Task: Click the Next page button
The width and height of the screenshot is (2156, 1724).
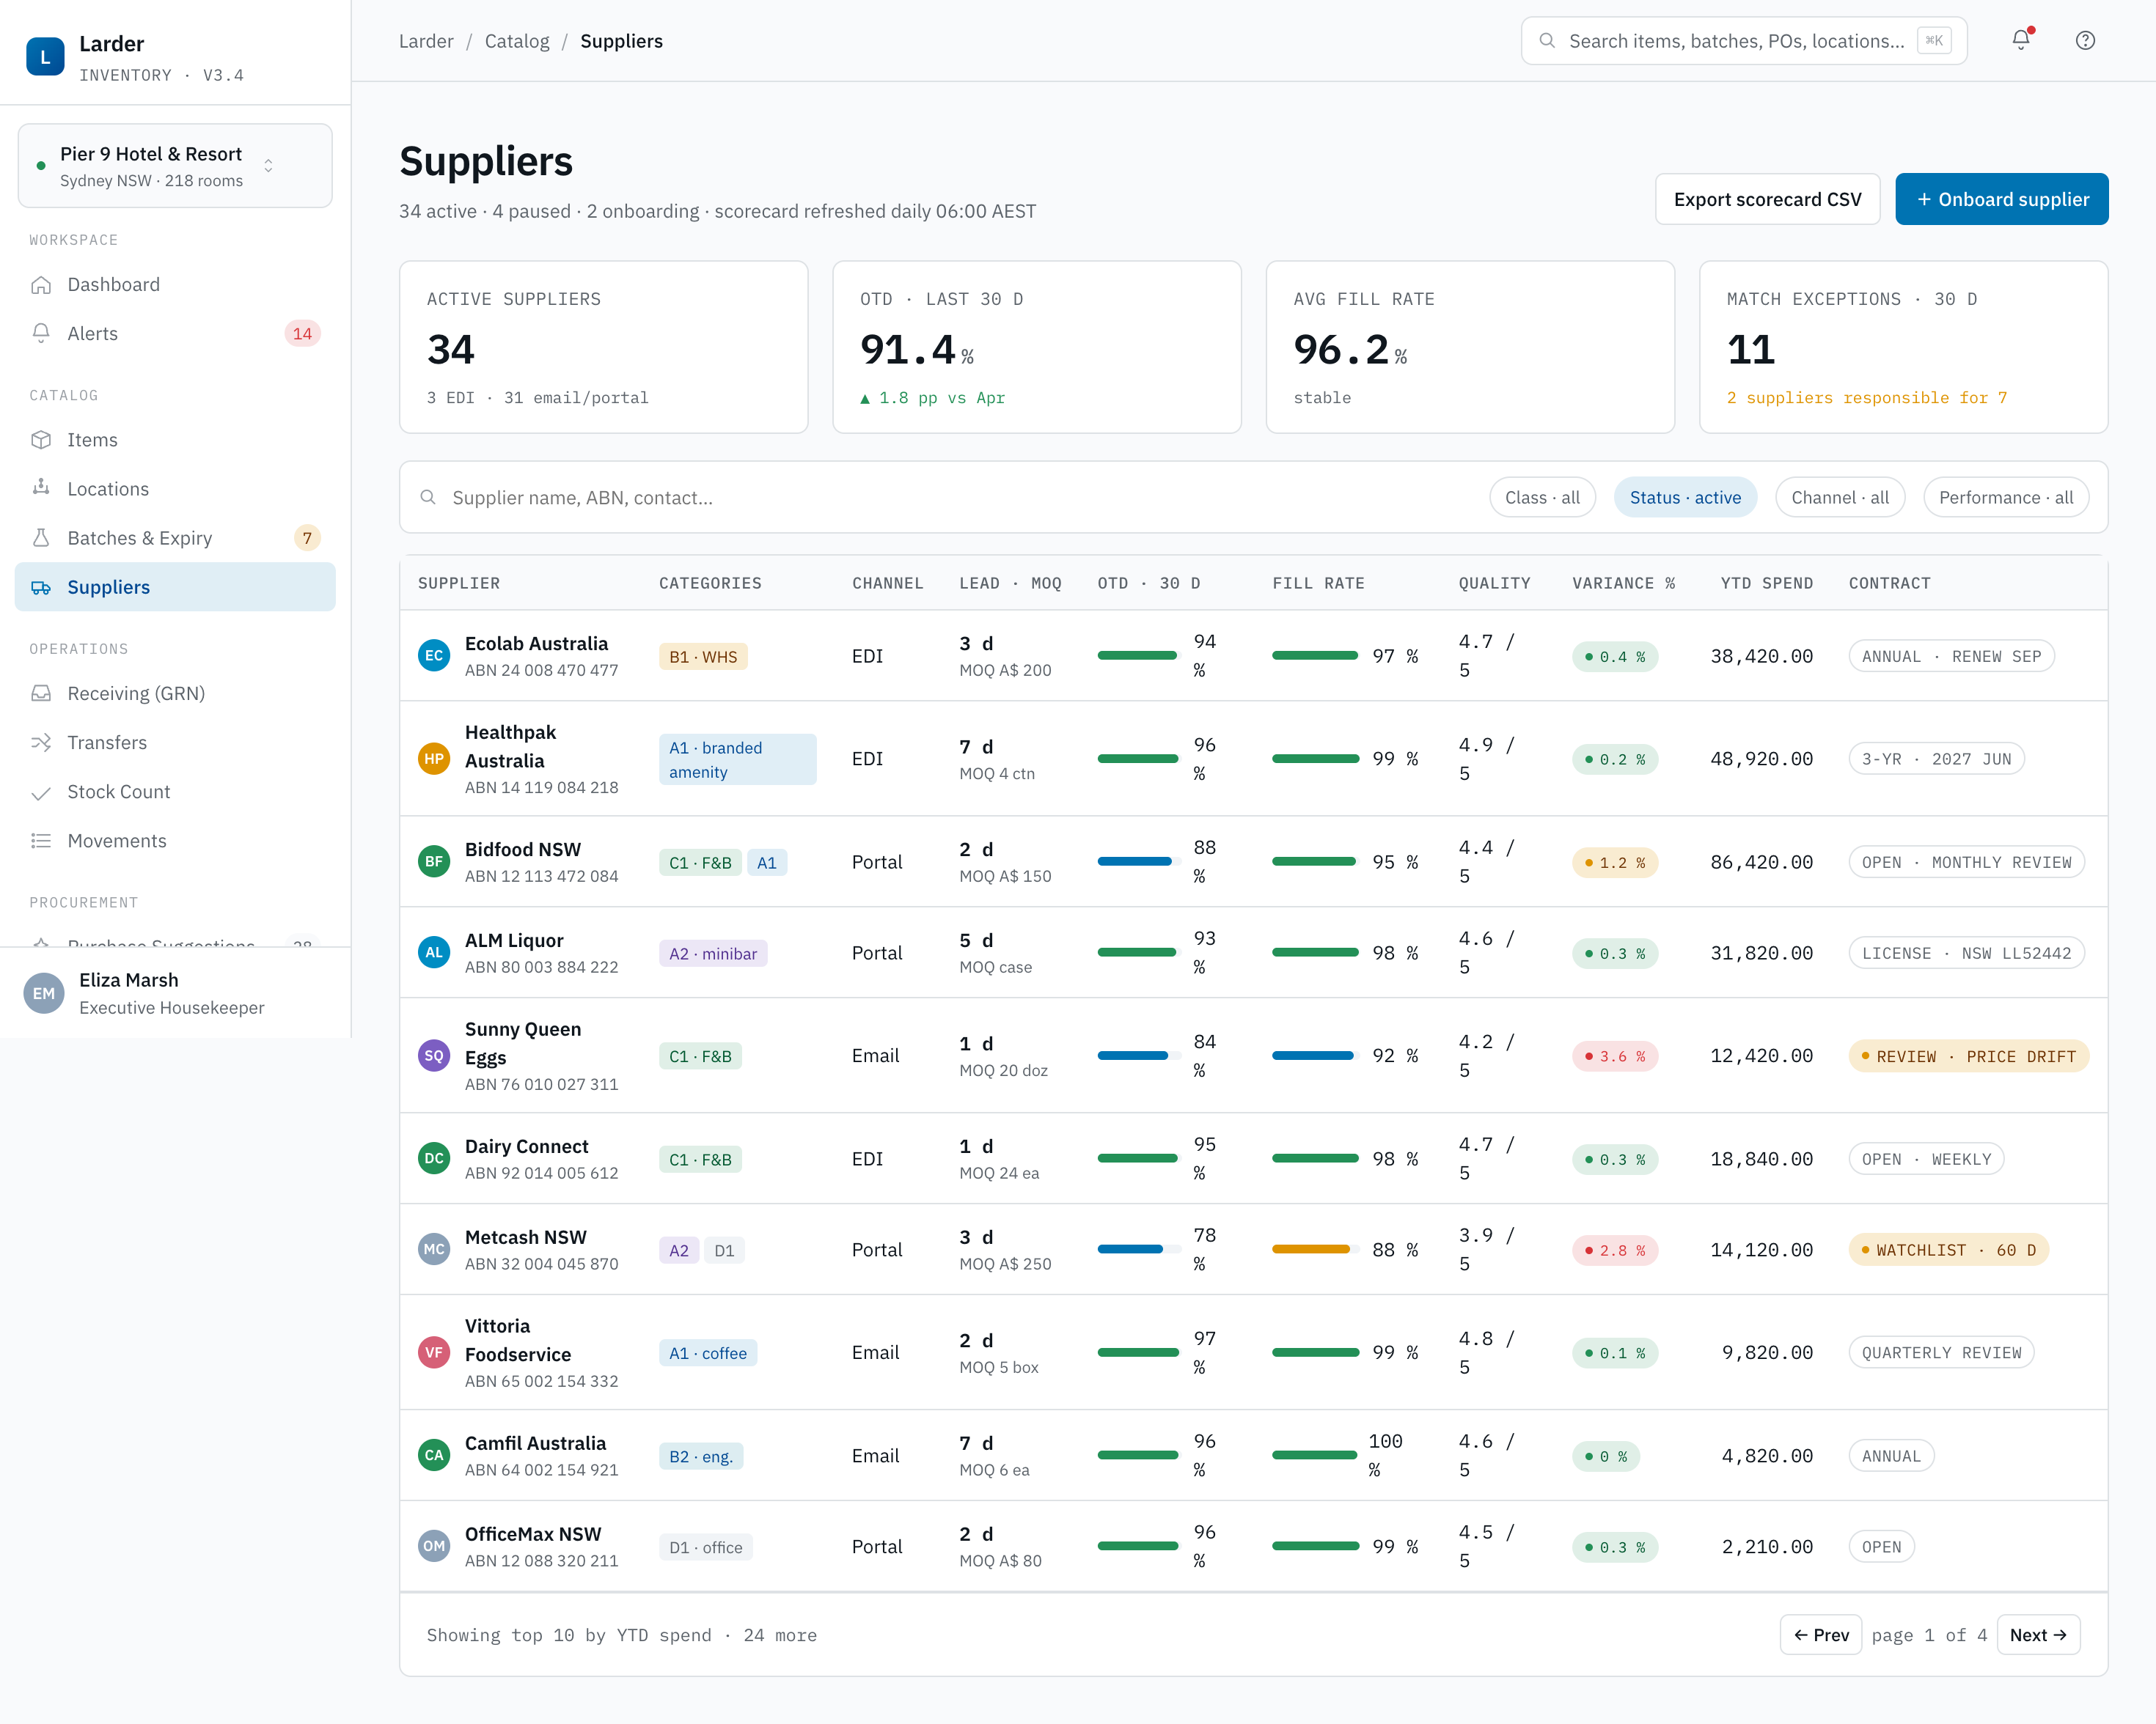Action: tap(2038, 1635)
